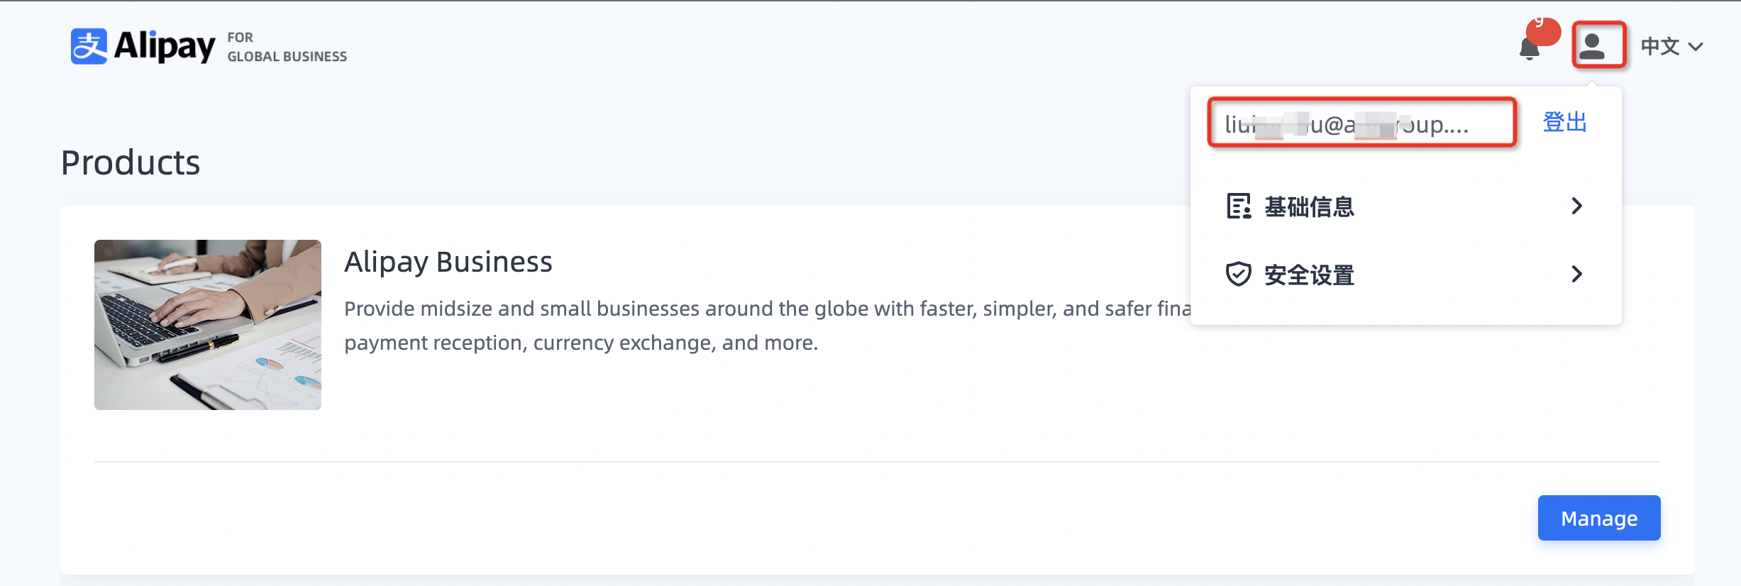
Task: Click the arrow beside 中文
Action: (x=1696, y=48)
